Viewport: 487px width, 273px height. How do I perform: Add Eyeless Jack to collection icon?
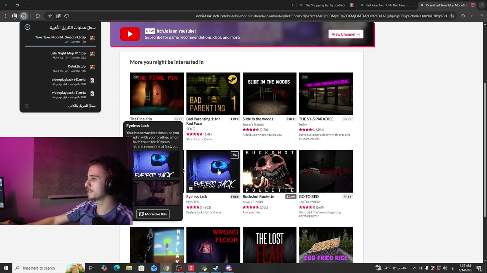pos(235,155)
